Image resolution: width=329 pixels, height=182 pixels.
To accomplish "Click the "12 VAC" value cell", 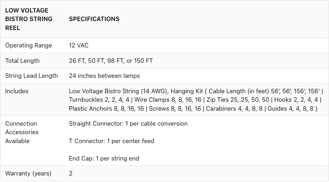I will pyautogui.click(x=79, y=45).
